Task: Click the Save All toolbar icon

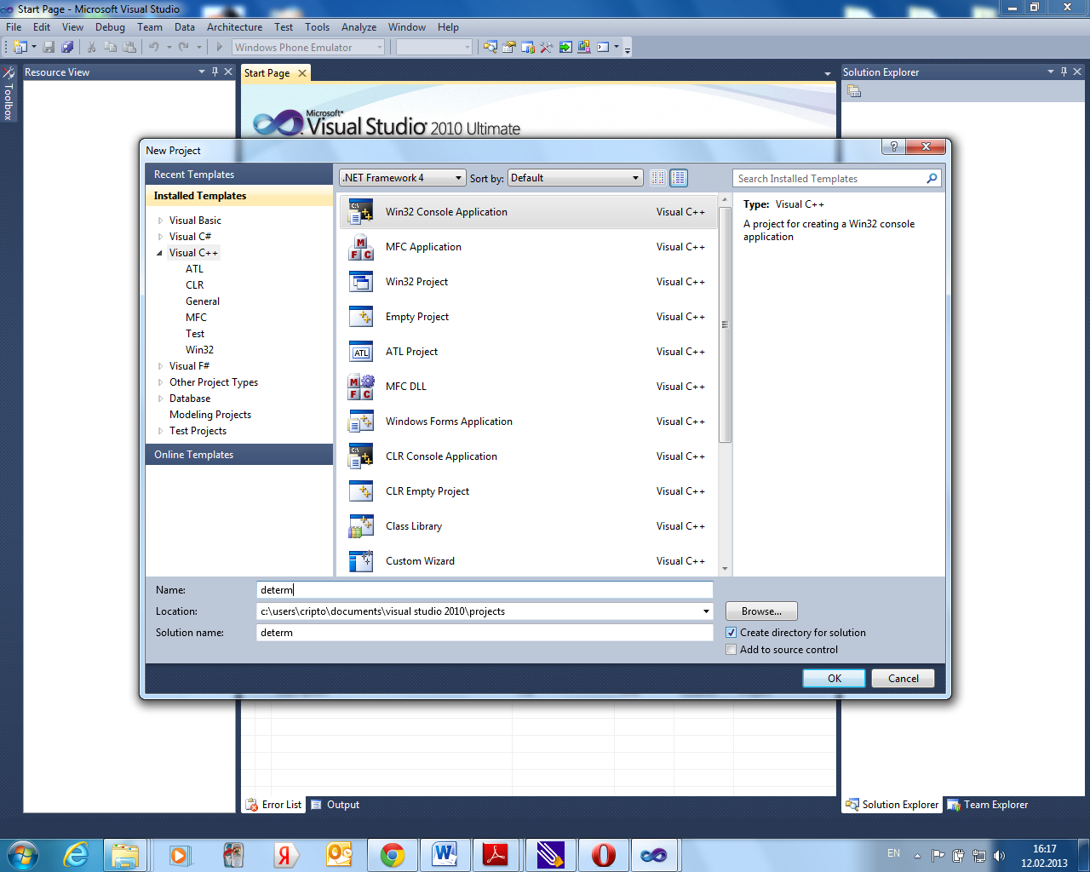Action: pyautogui.click(x=67, y=48)
